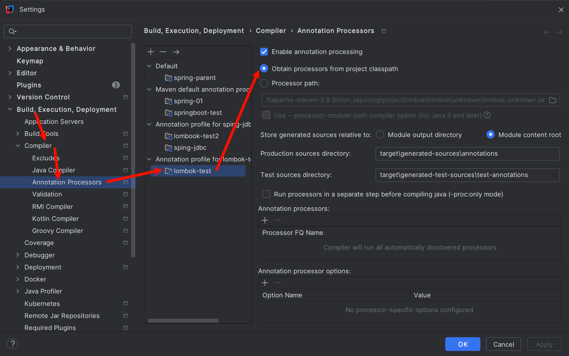Open help via question mark button
Screen dimensions: 569x356
12,344
